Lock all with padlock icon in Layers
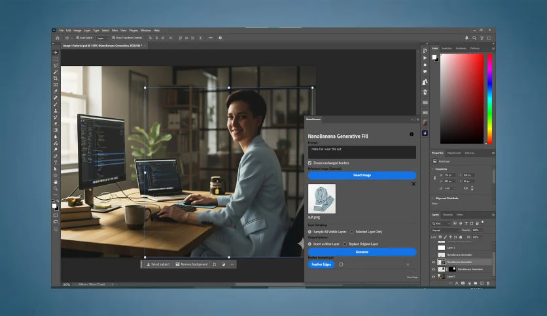 461,237
